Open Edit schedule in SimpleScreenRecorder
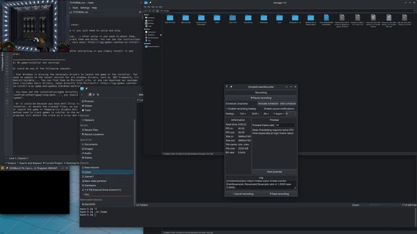Image resolution: width=417 pixels, height=234 pixels. point(288,103)
